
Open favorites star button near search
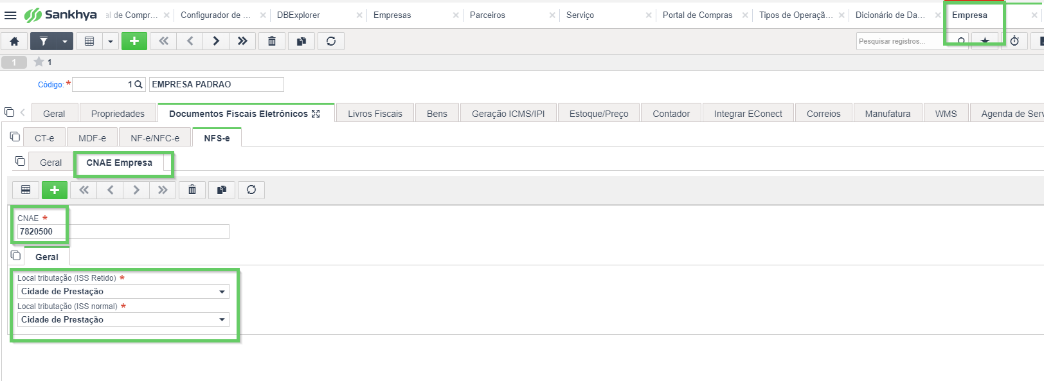pos(985,41)
